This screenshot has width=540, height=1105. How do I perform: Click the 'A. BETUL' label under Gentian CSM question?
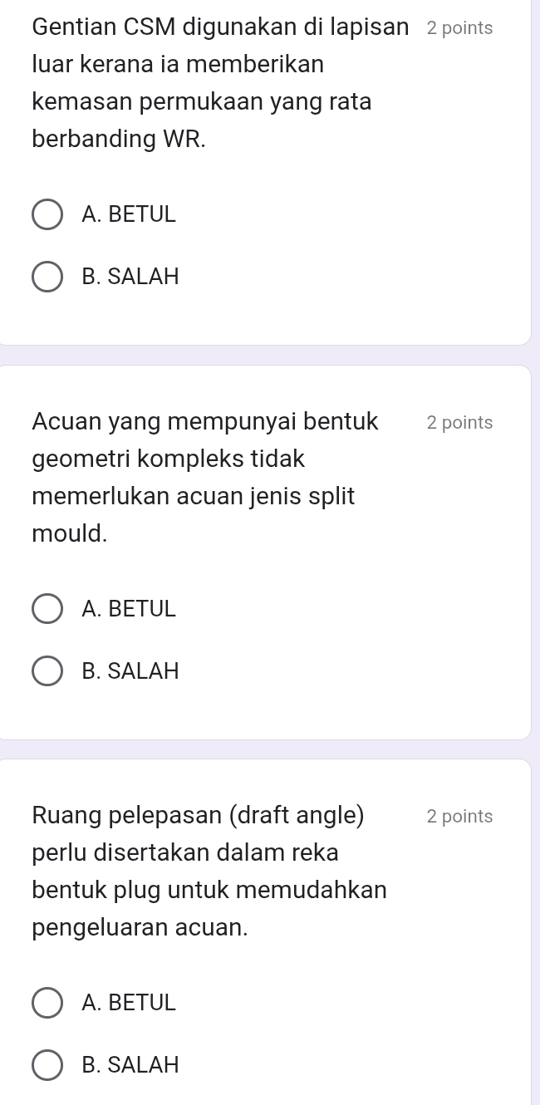click(x=130, y=214)
